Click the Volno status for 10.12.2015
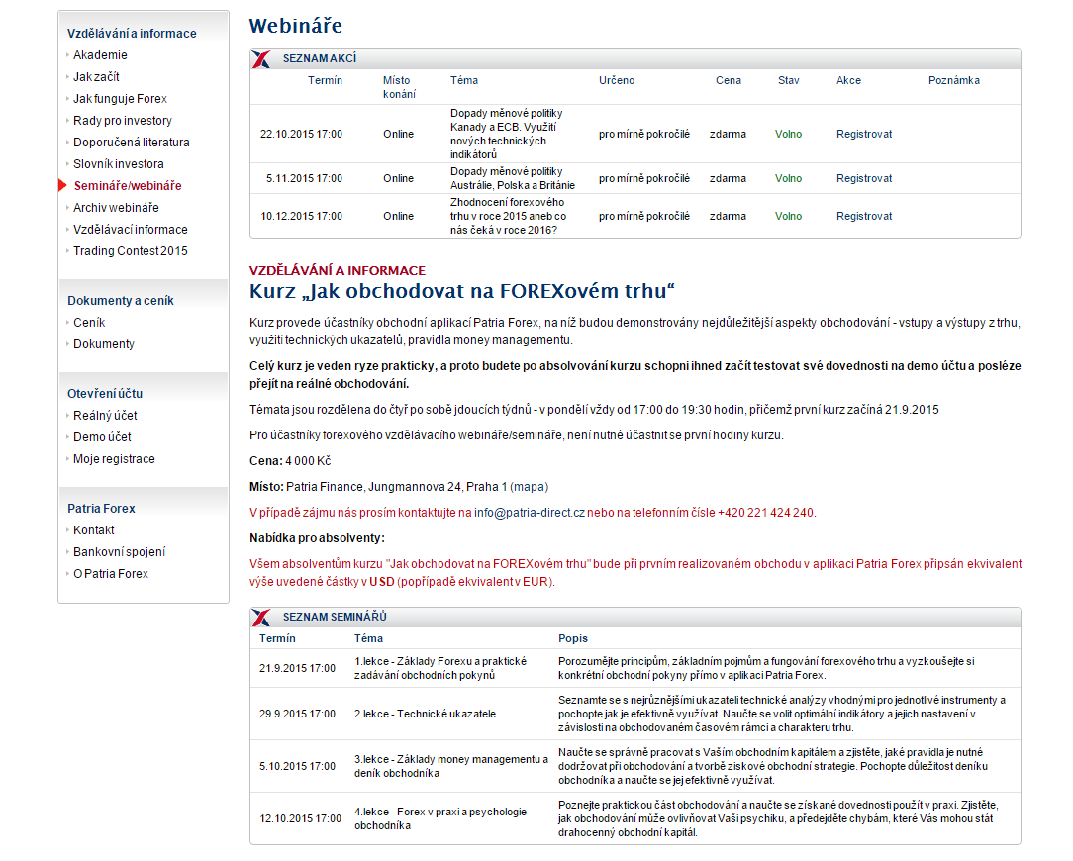Image resolution: width=1073 pixels, height=861 pixels. [788, 217]
